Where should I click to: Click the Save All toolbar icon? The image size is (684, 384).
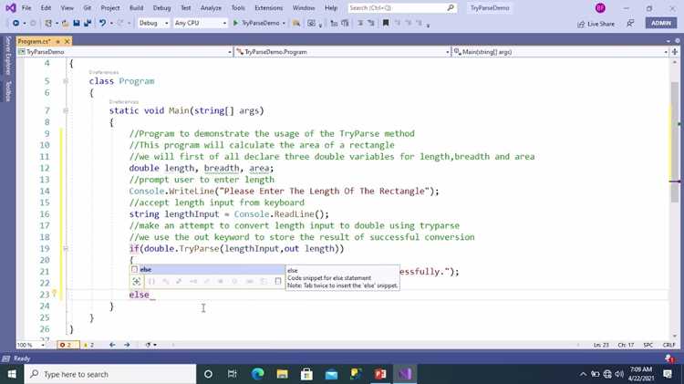88,23
